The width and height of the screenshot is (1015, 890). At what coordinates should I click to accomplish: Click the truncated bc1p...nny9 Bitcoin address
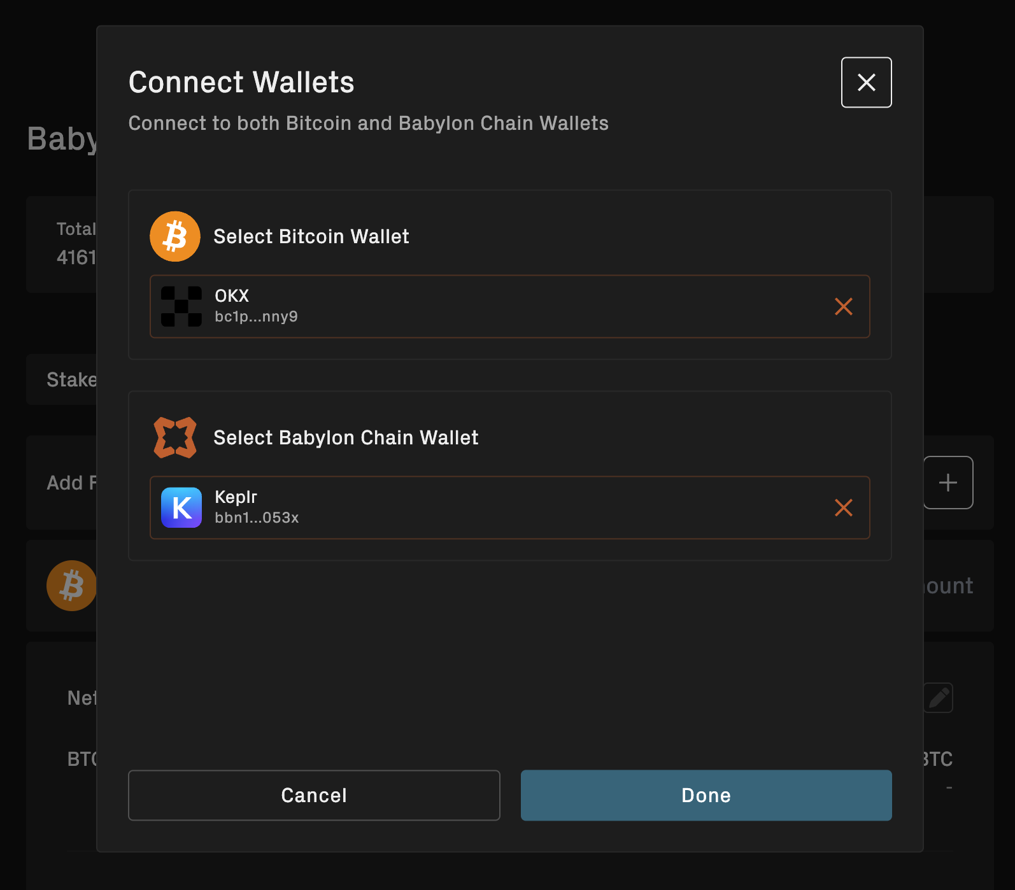256,316
